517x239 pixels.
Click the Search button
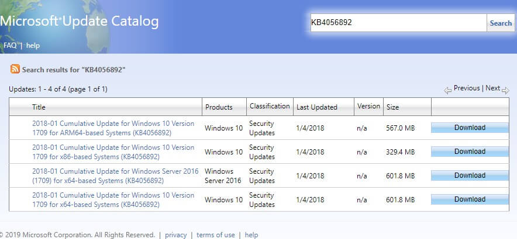click(501, 23)
